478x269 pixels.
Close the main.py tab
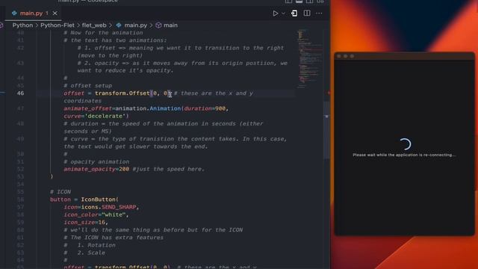pos(55,13)
